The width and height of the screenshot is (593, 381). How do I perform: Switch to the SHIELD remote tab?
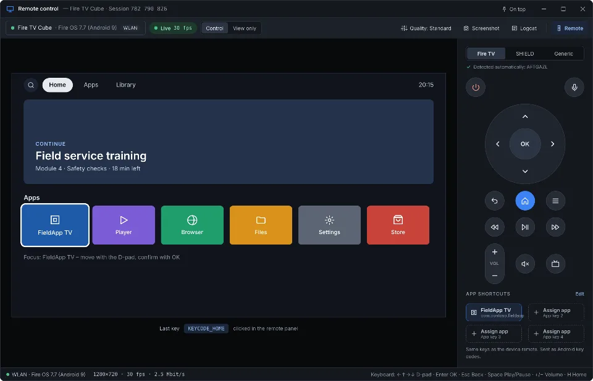tap(524, 54)
